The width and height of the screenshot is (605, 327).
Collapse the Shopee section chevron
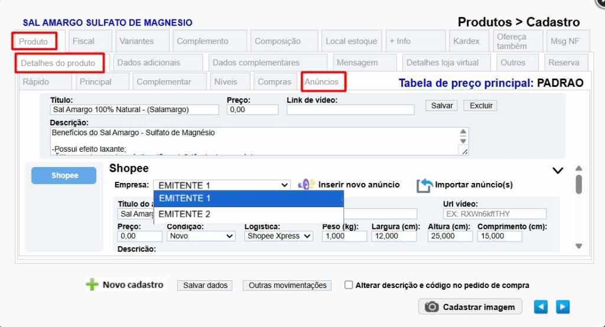coord(558,171)
